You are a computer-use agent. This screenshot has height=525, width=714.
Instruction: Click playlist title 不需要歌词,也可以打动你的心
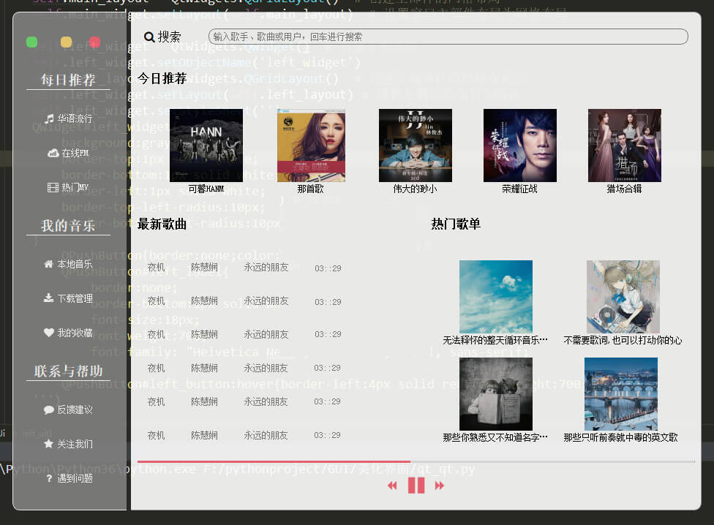623,340
